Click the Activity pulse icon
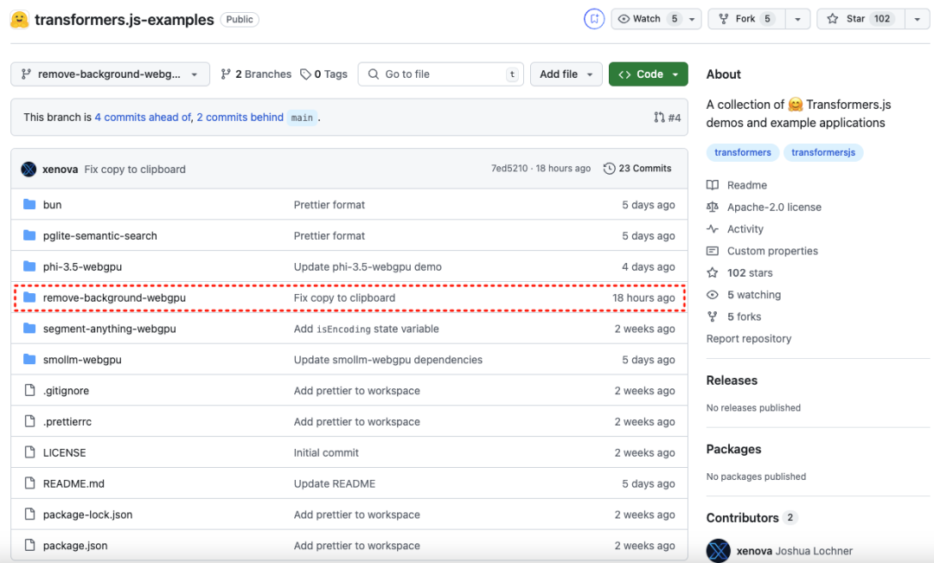The height and width of the screenshot is (563, 934). click(x=713, y=229)
